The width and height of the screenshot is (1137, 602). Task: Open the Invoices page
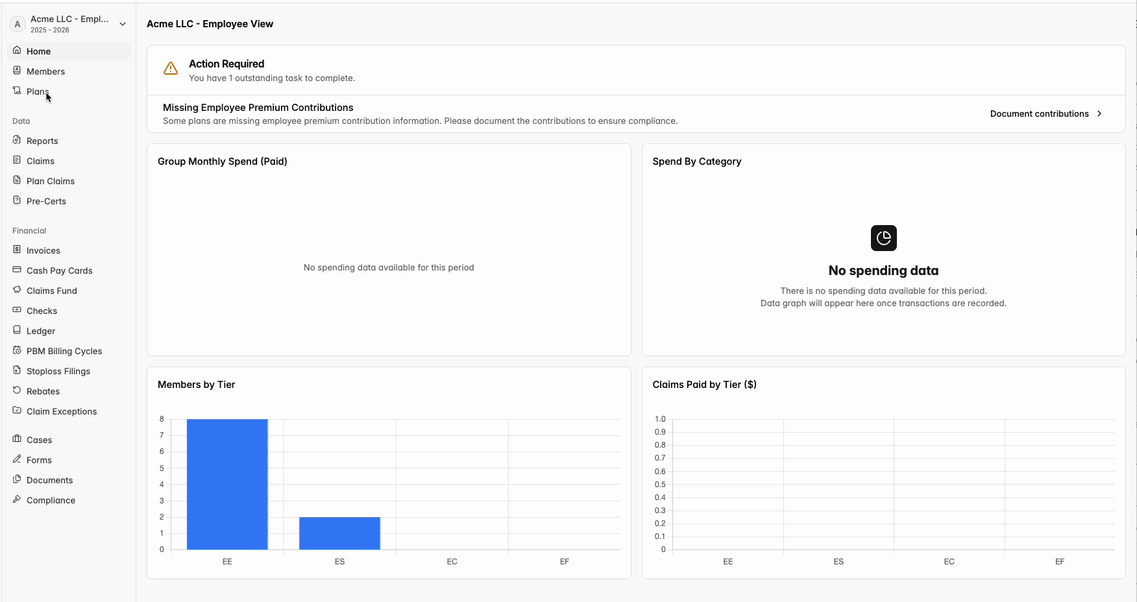pos(43,250)
